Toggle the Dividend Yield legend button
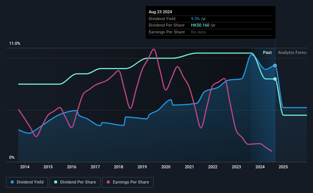 [x=27, y=182]
